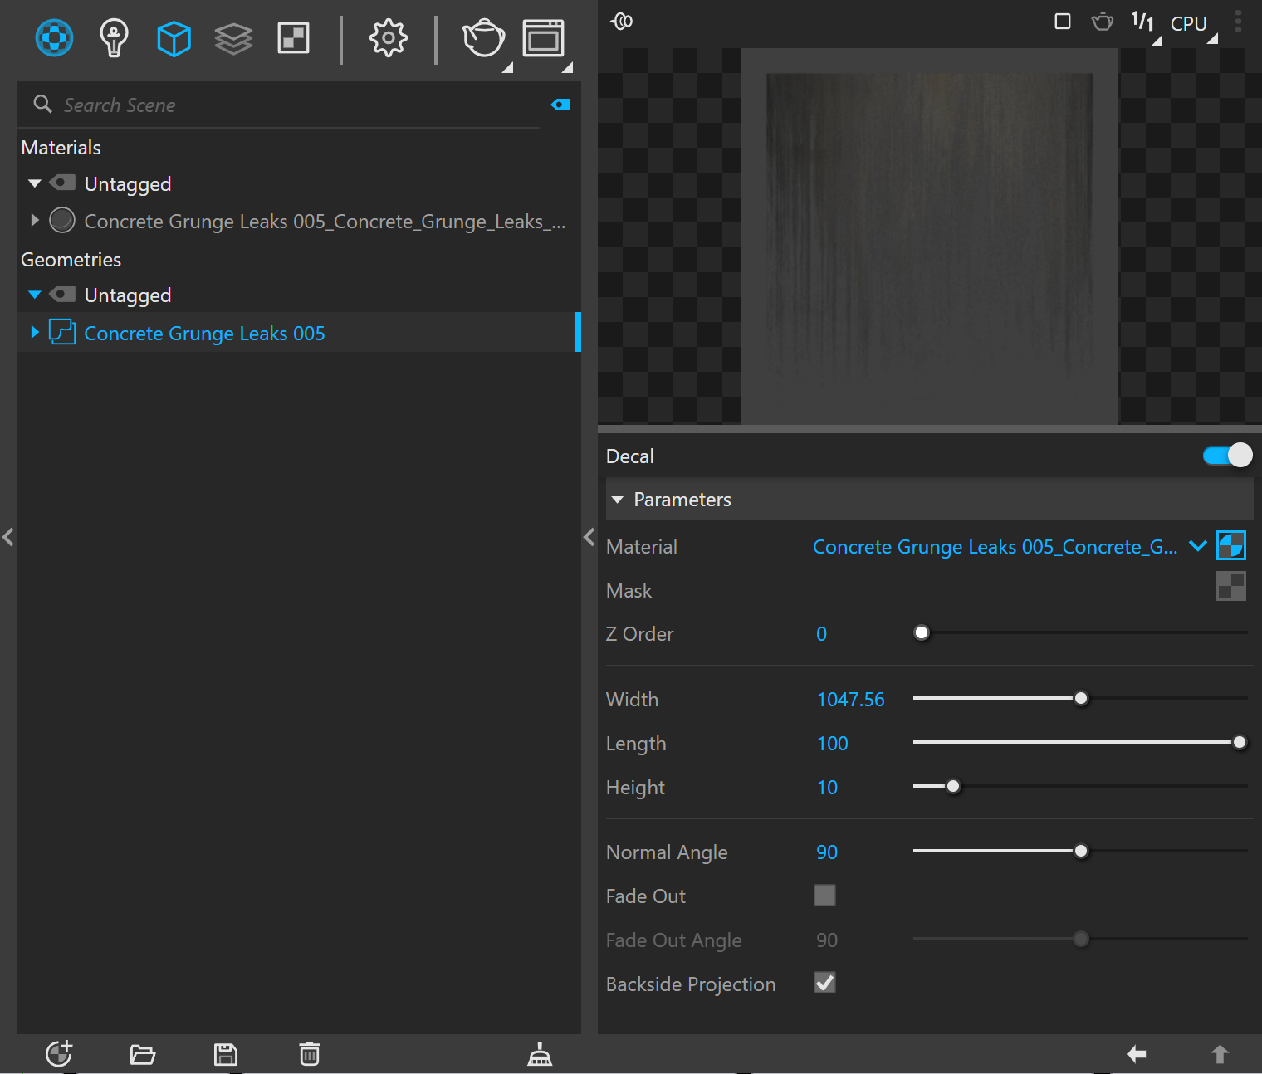Click the decal material preview image
This screenshot has height=1074, width=1262.
[930, 236]
